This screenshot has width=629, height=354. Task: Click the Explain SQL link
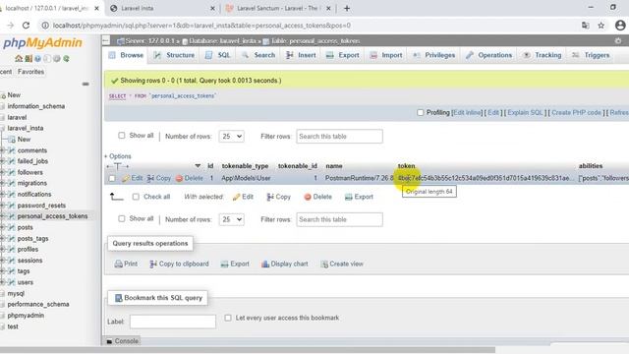(x=525, y=113)
